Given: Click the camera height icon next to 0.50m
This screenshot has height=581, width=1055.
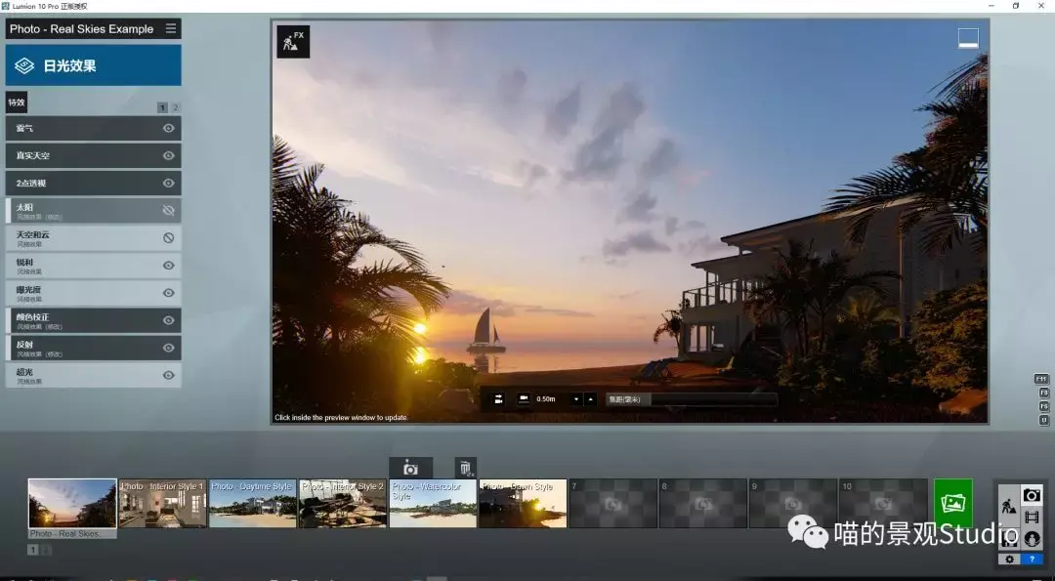Looking at the screenshot, I should (x=524, y=398).
